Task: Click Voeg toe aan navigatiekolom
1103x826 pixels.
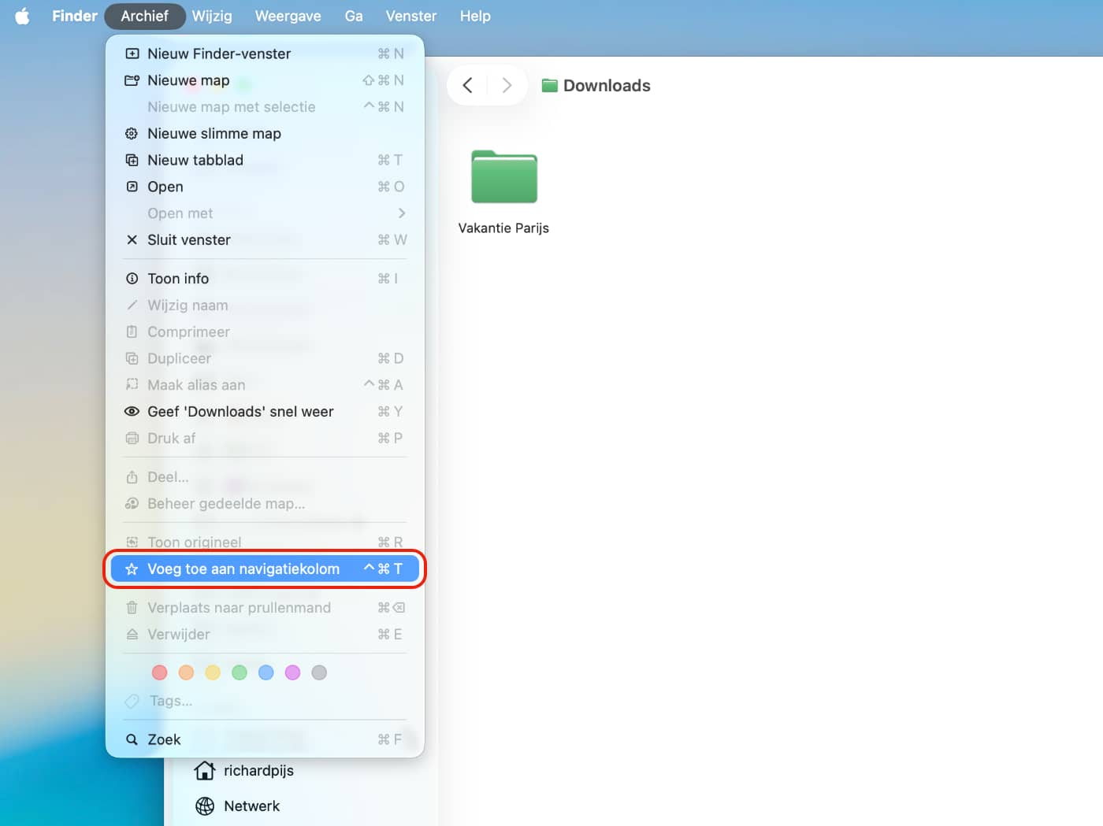Action: 243,569
